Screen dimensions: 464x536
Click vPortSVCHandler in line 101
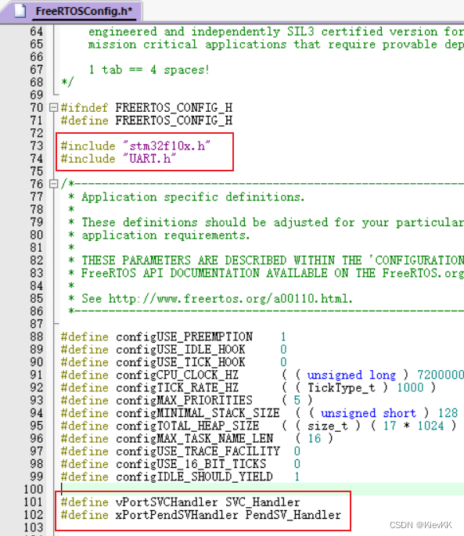[167, 502]
